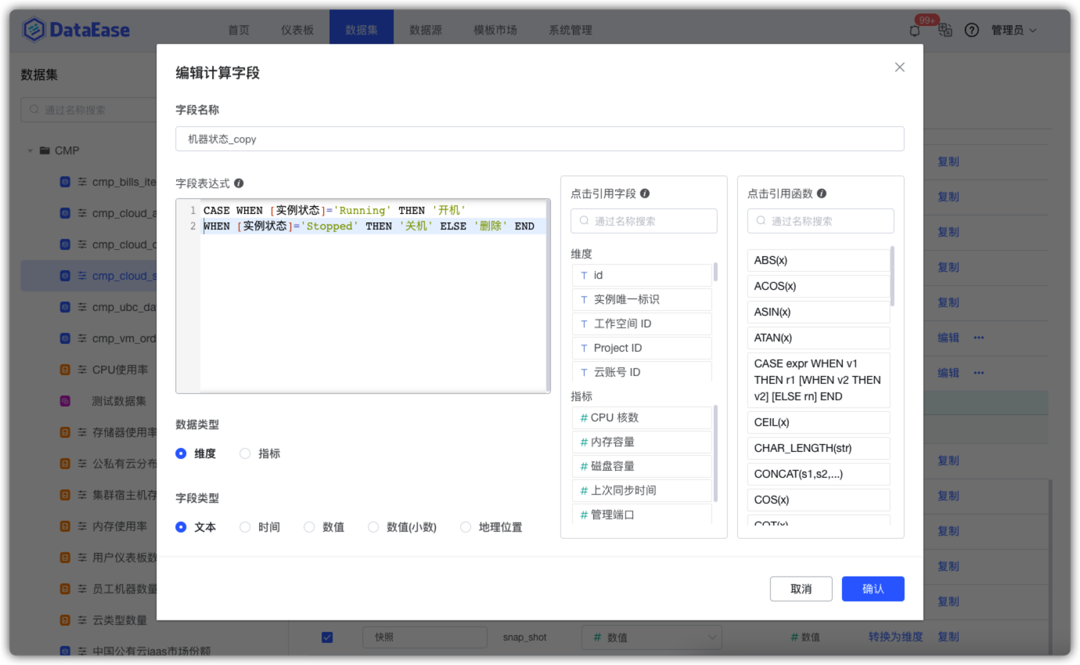The height and width of the screenshot is (665, 1080).
Task: Open 模板市场 tab
Action: pos(495,30)
